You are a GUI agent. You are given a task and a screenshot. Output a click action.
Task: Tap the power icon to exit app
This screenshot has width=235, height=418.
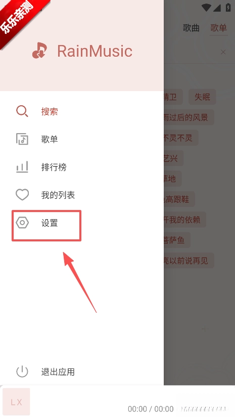22,371
